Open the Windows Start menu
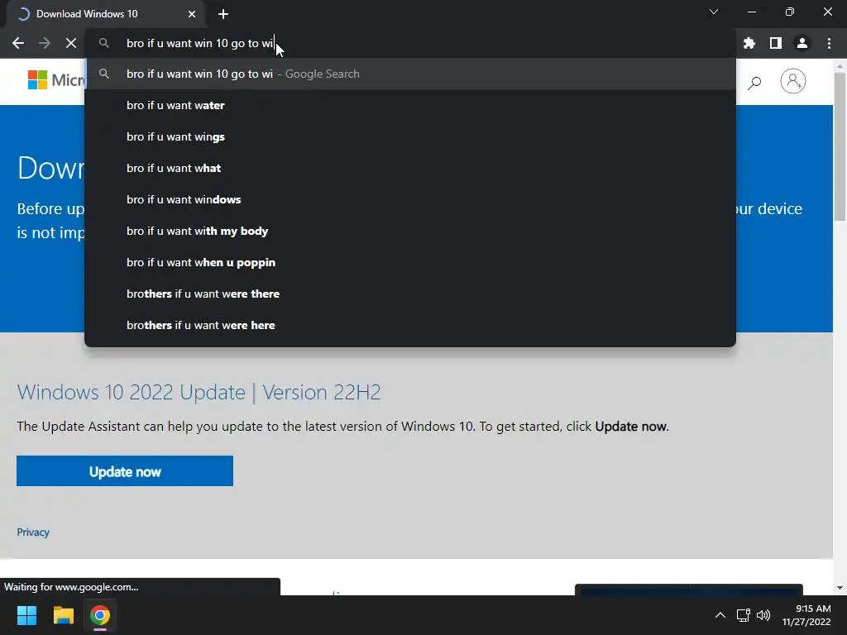This screenshot has width=847, height=635. pos(26,615)
